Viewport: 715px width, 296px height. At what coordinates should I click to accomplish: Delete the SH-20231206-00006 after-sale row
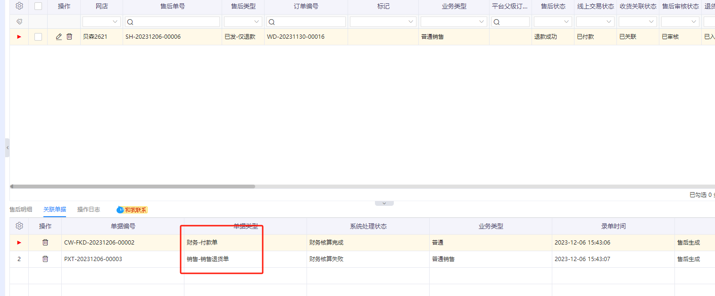69,37
